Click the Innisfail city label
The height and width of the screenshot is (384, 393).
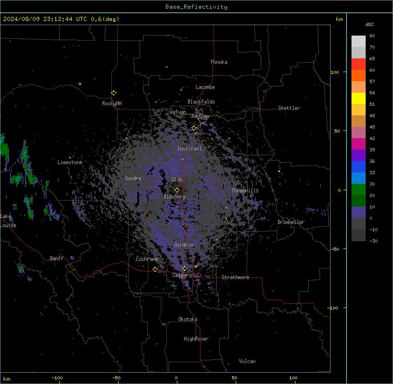point(189,149)
